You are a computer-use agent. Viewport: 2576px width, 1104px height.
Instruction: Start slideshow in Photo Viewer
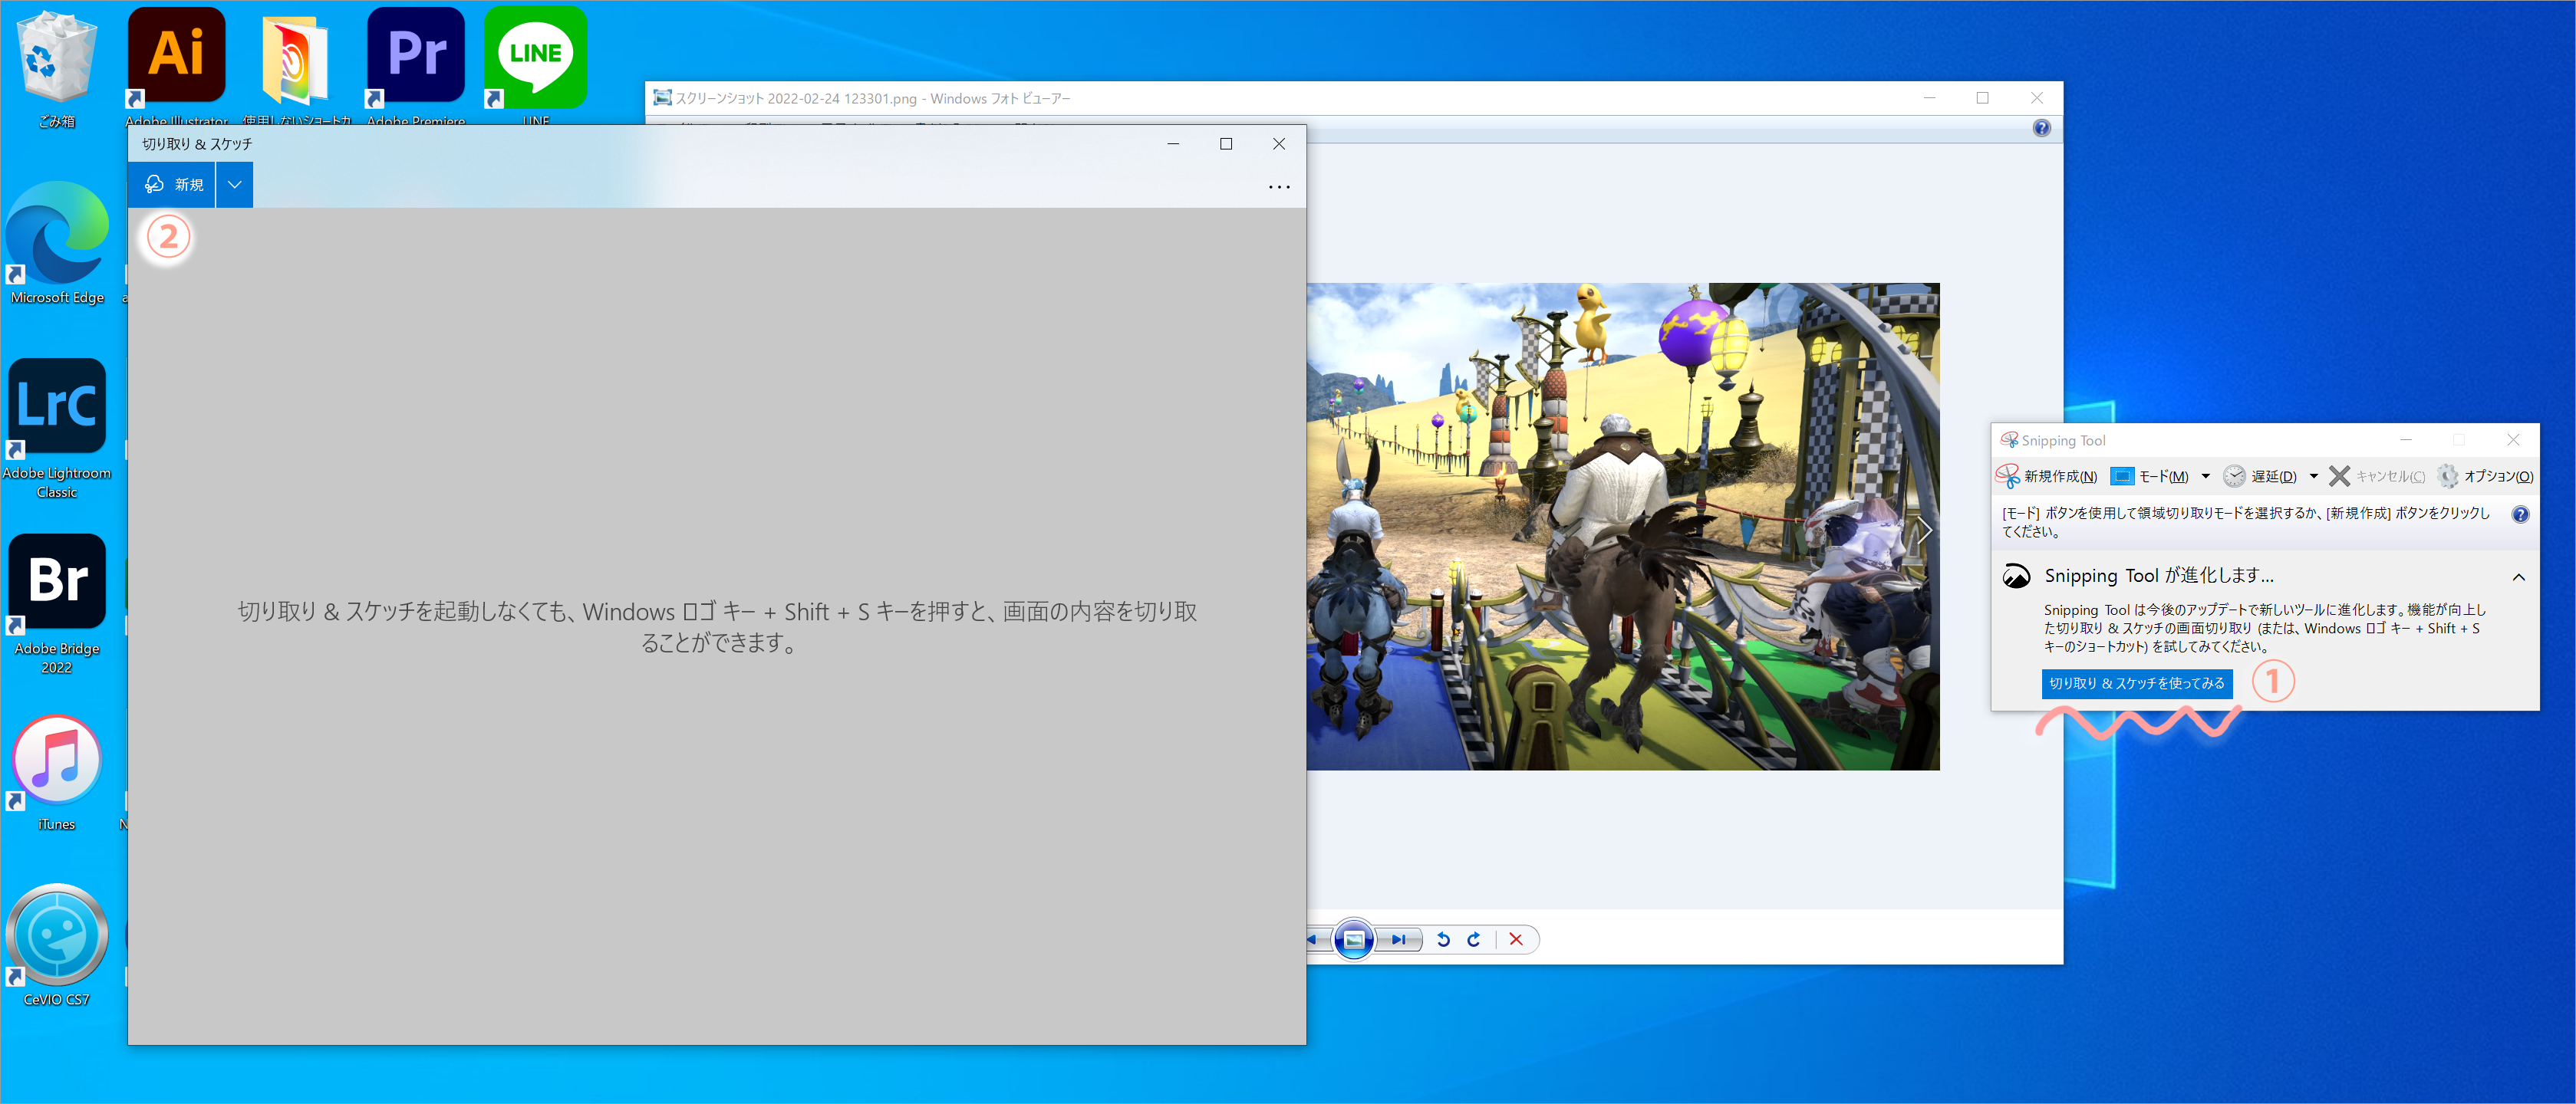1353,939
